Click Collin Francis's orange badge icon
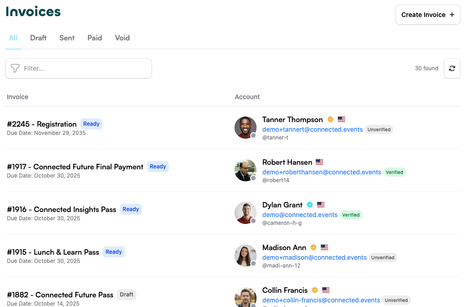Image resolution: width=464 pixels, height=307 pixels. [315, 290]
